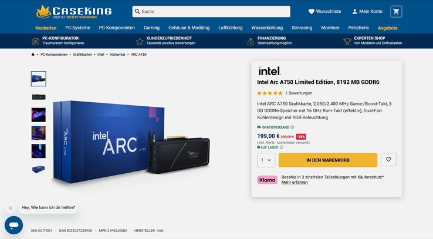The image size is (433, 239).
Task: Click the Caseking logo
Action: coord(66,11)
